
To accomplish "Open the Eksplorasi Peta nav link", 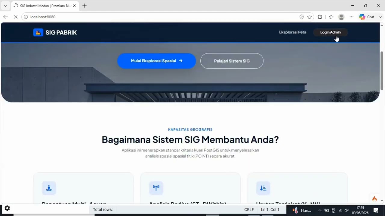I will tap(293, 32).
